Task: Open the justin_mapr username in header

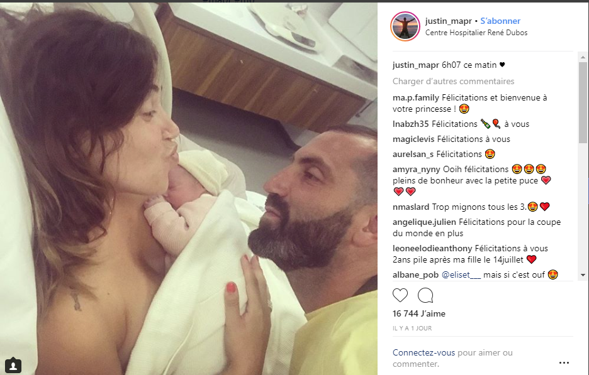Action: (449, 21)
